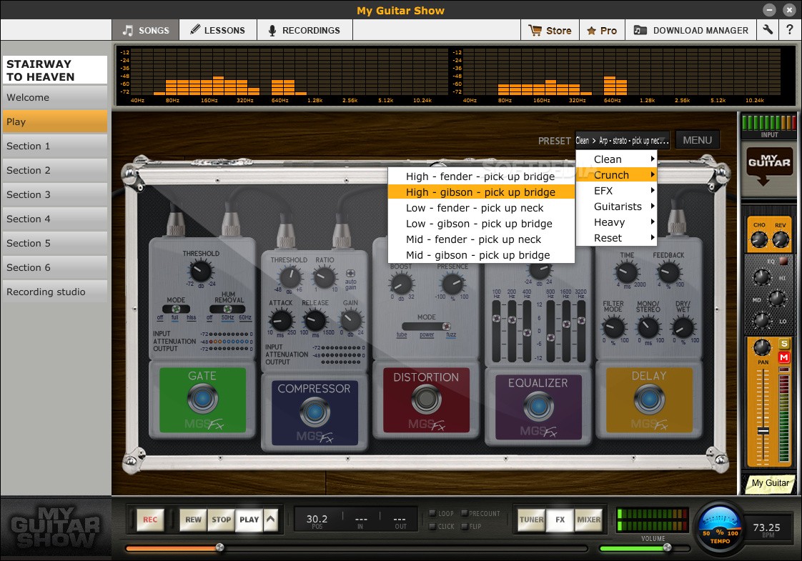Expand the Reset preset submenu
The height and width of the screenshot is (561, 802).
click(x=616, y=238)
